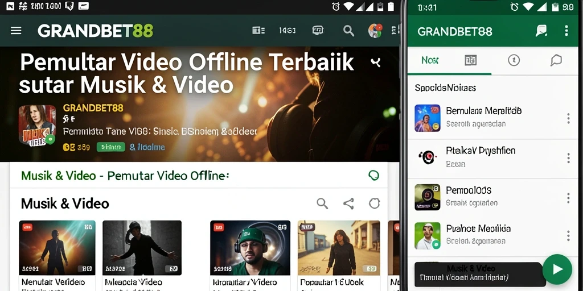Open the man with green cap video thumbnail

click(251, 248)
